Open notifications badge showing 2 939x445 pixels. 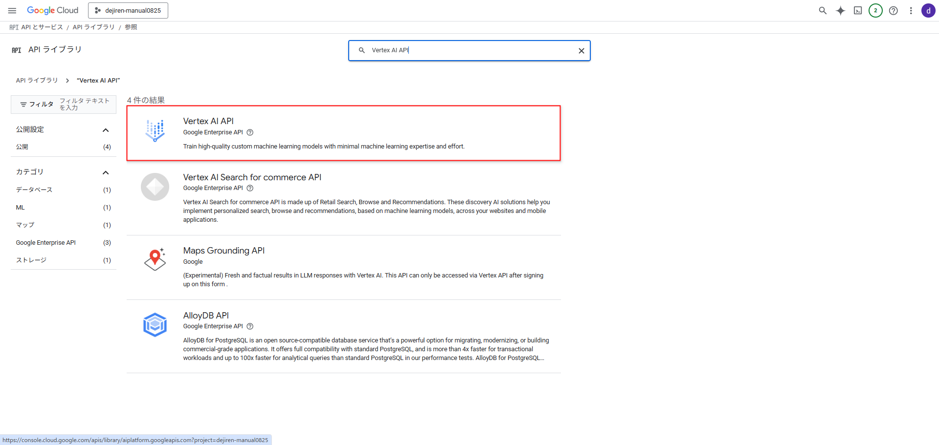pos(875,11)
